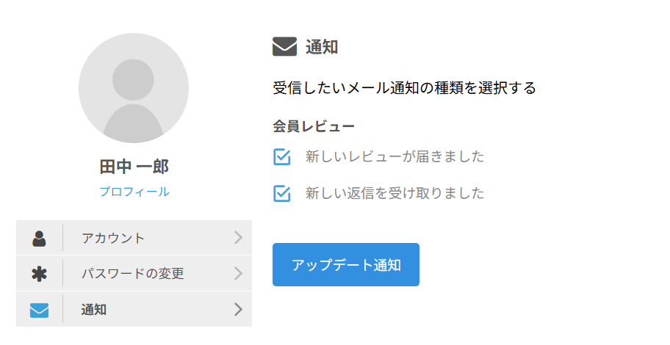Click the chevron on the 通知 menu row

[x=238, y=309]
